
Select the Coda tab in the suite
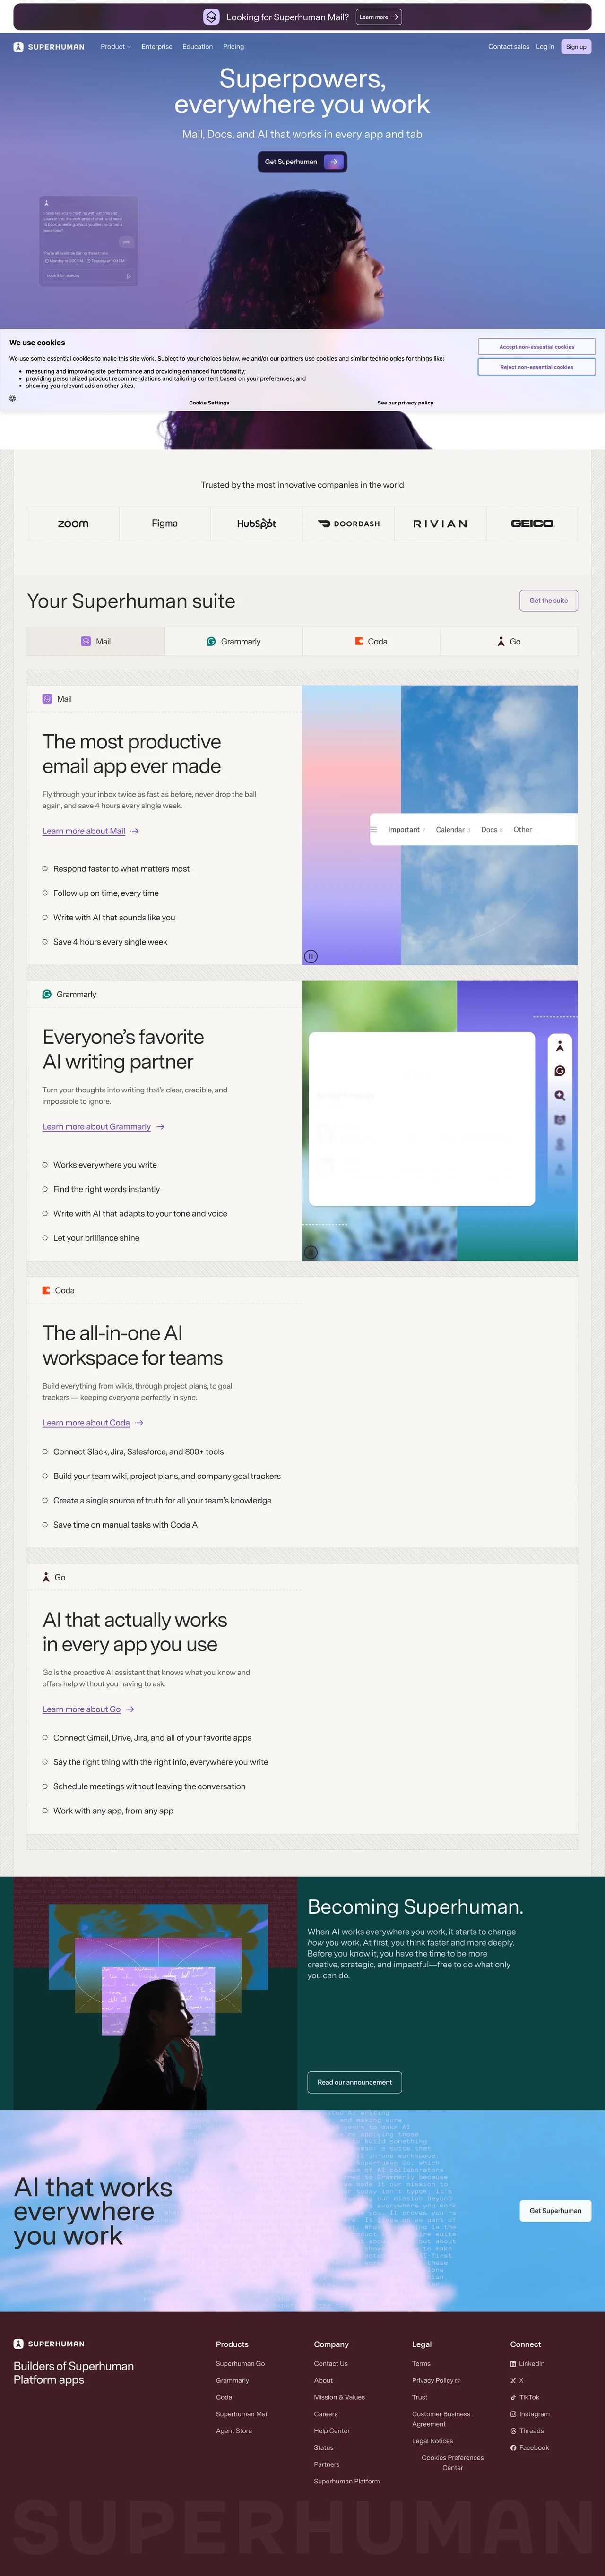tap(371, 642)
